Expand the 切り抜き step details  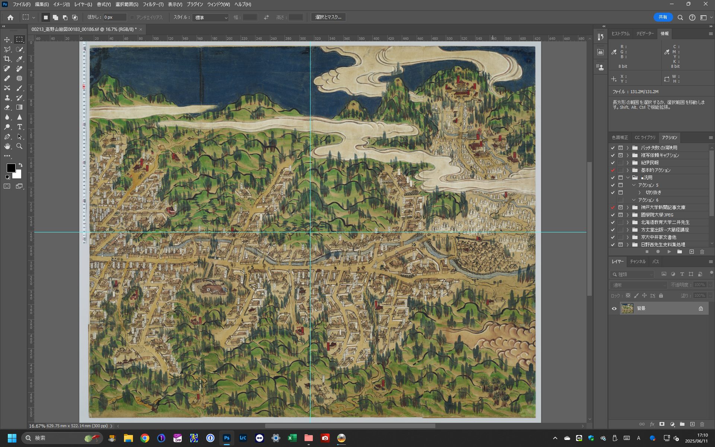click(639, 193)
